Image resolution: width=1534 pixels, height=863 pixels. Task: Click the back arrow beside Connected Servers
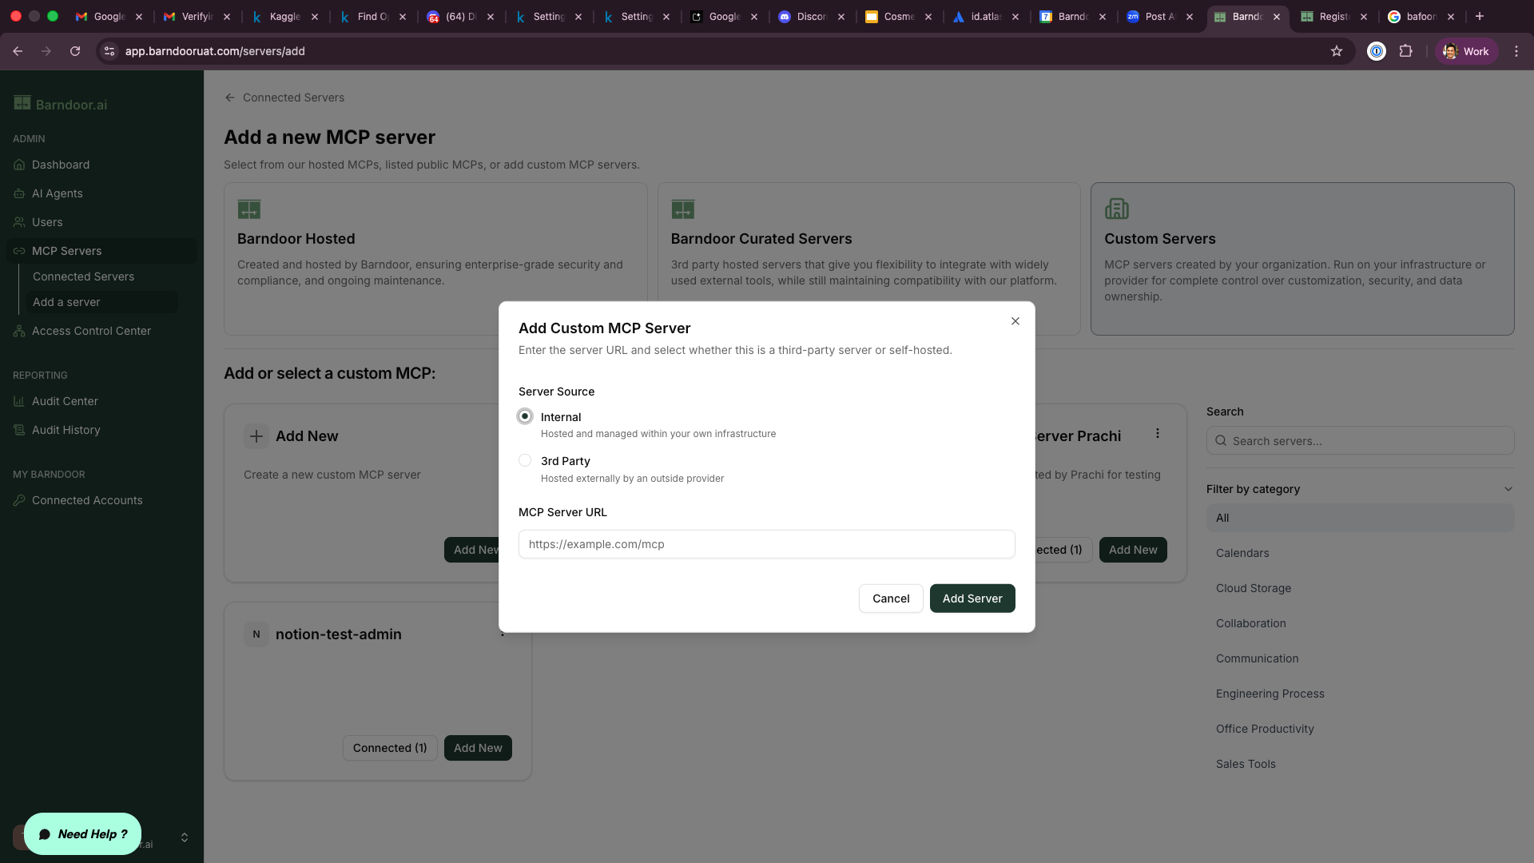230,97
